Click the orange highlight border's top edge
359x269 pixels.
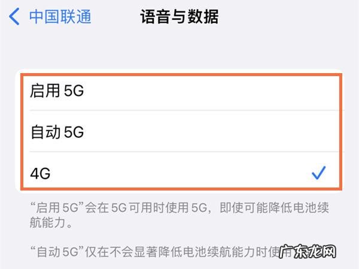(180, 74)
